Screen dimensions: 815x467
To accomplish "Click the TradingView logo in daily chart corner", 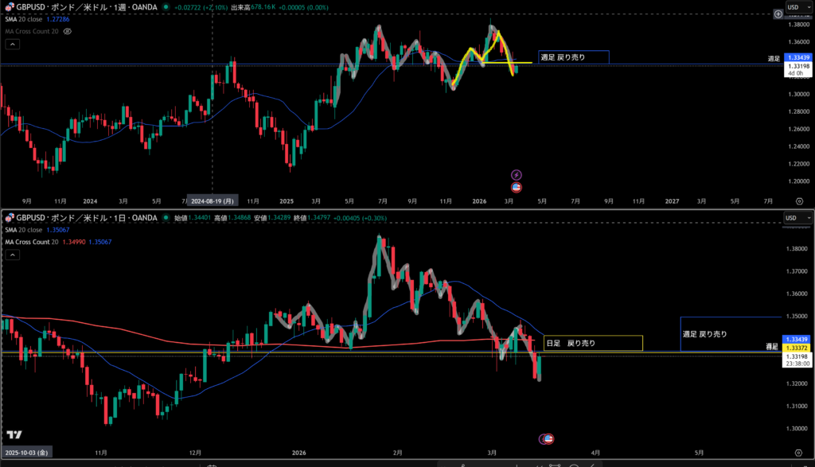I will pyautogui.click(x=14, y=434).
